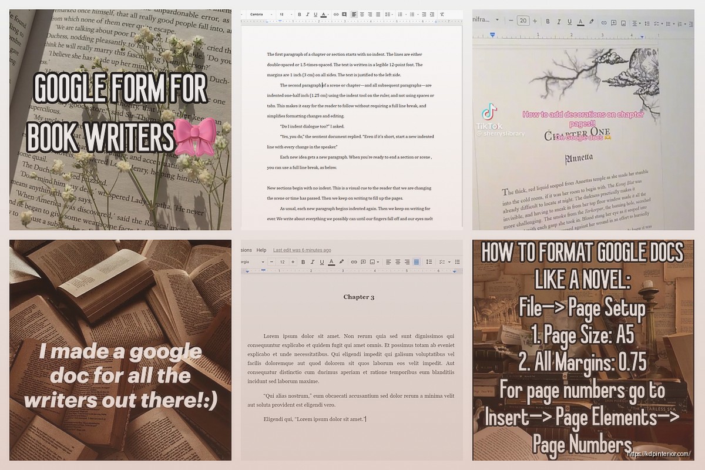Click line spacing icon in the Georgia toolbar
Image resolution: width=705 pixels, height=470 pixels.
(429, 262)
